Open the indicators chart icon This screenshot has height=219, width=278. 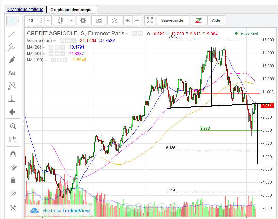click(x=98, y=20)
